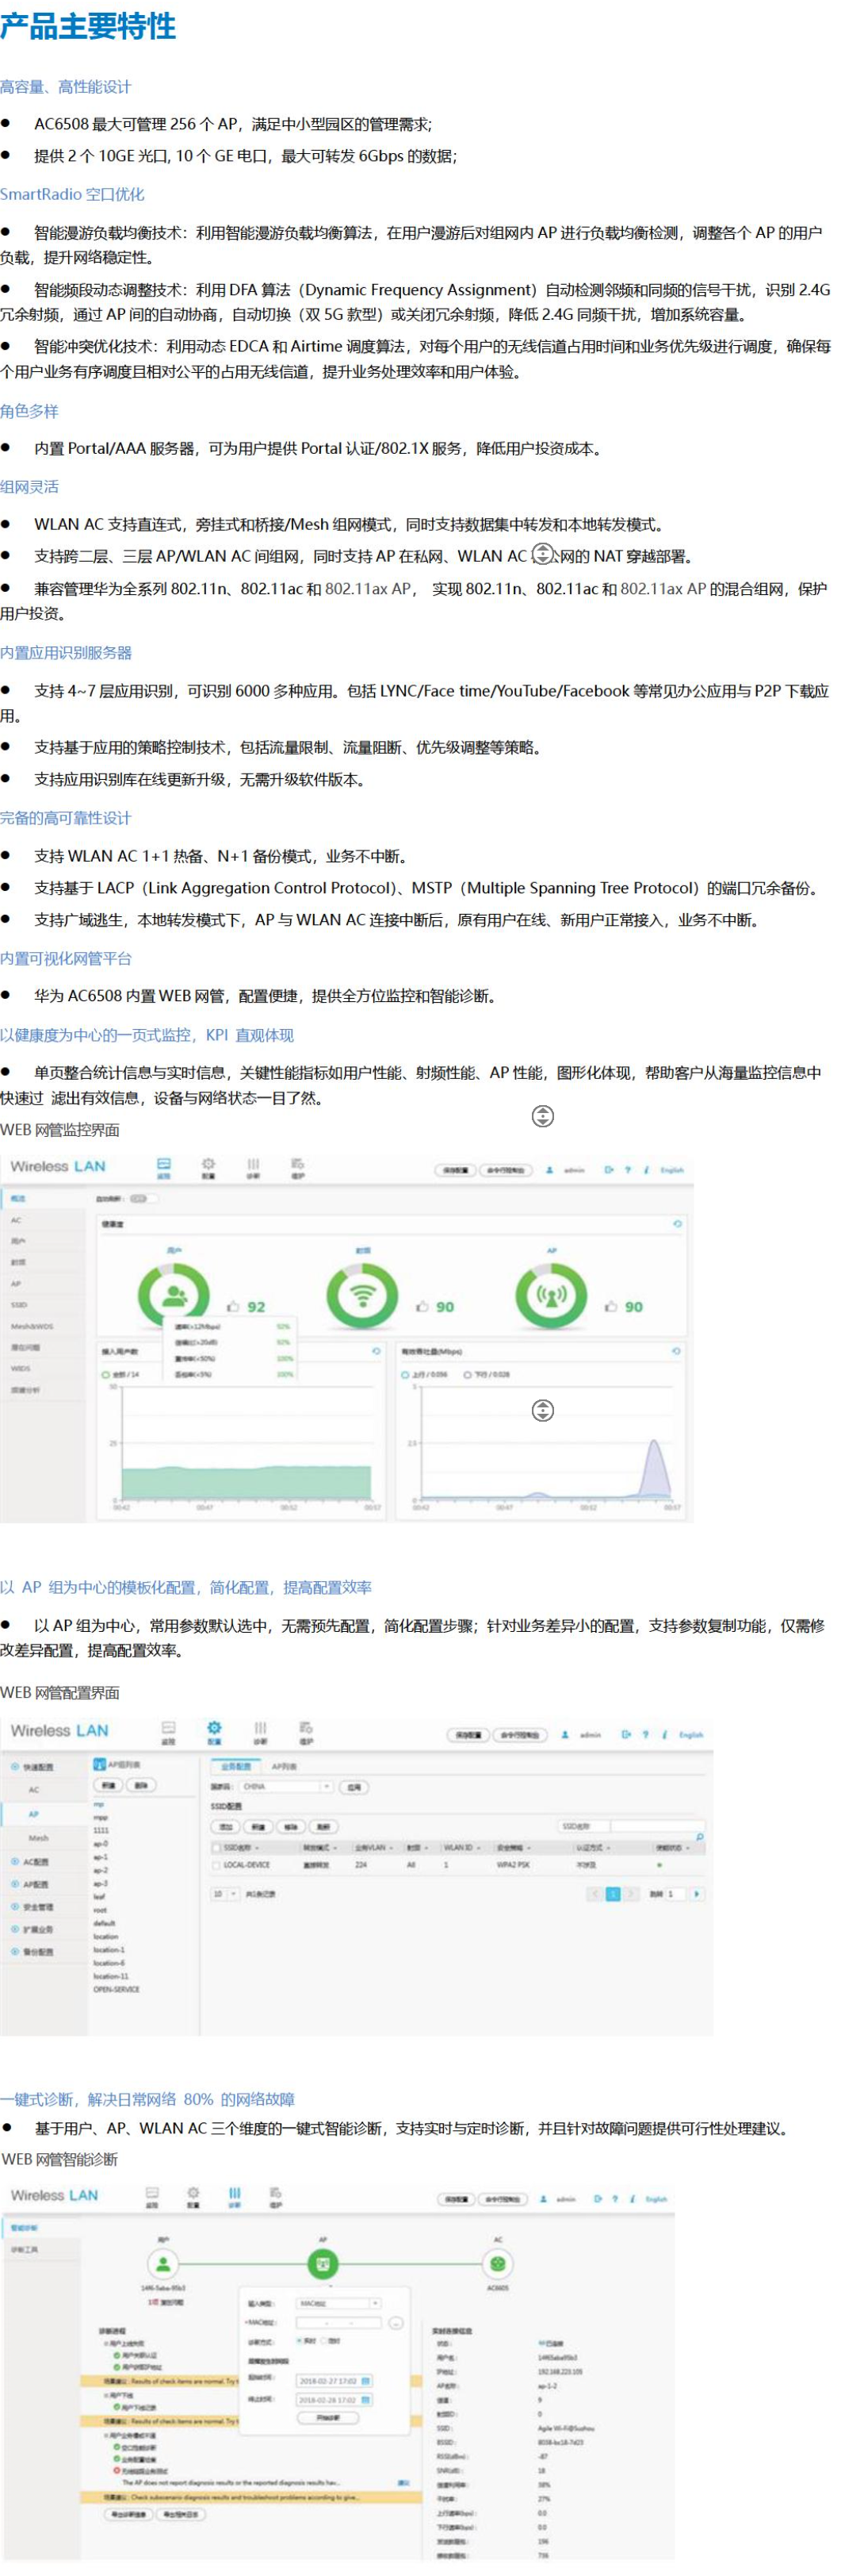Check the LOCAL-DEVICE row checkbox

coord(216,1865)
